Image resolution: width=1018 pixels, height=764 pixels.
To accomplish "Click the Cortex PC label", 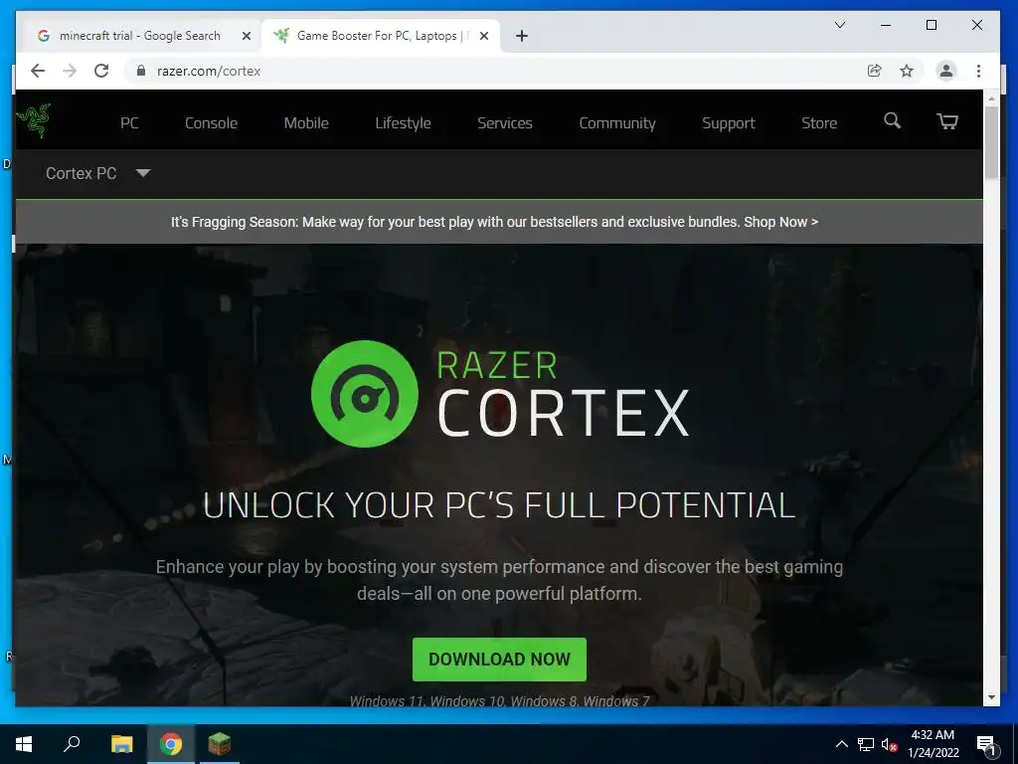I will click(82, 173).
